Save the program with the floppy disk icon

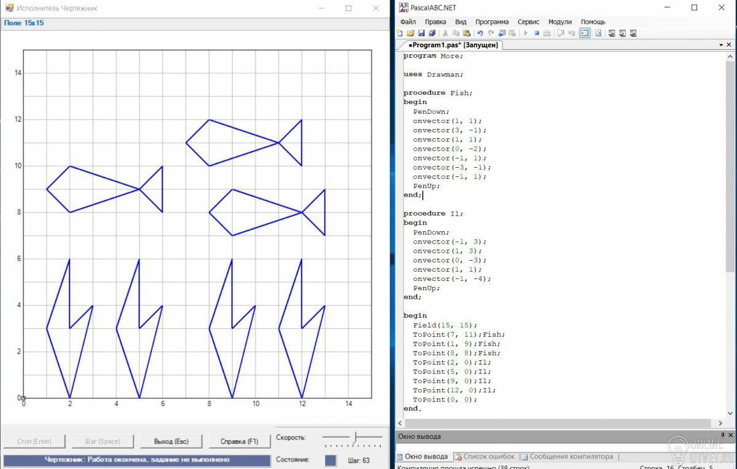point(421,33)
